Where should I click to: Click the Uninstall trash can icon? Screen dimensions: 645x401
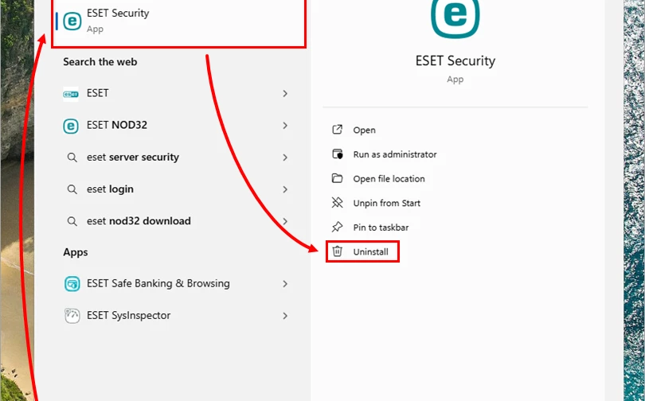pyautogui.click(x=338, y=252)
